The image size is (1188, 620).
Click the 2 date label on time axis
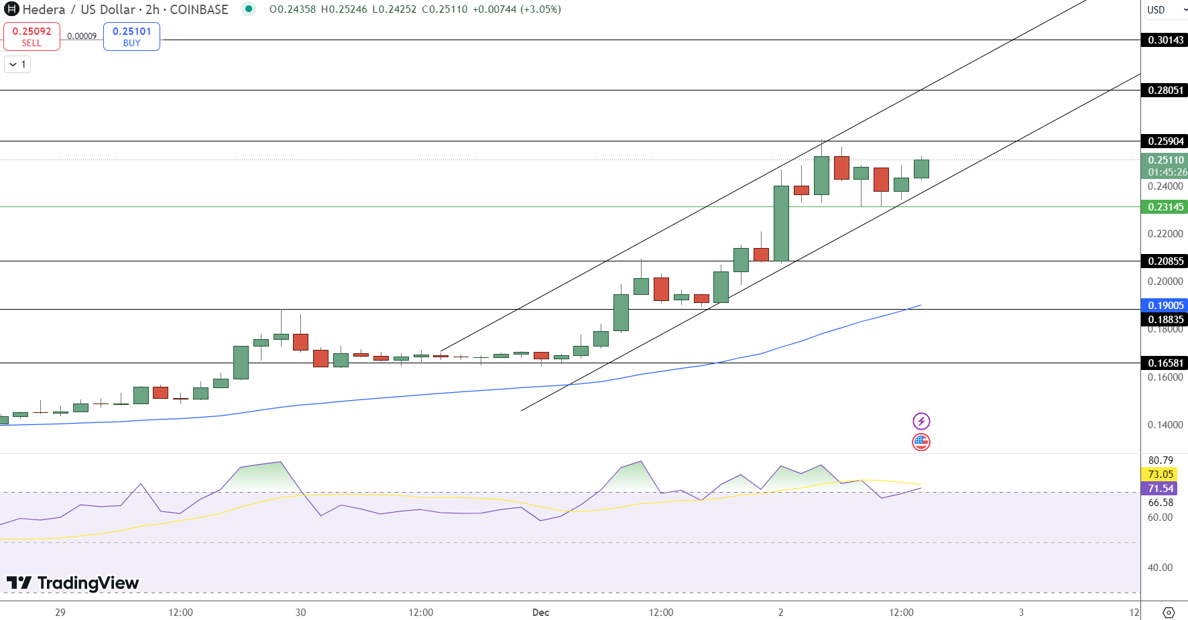(x=780, y=613)
